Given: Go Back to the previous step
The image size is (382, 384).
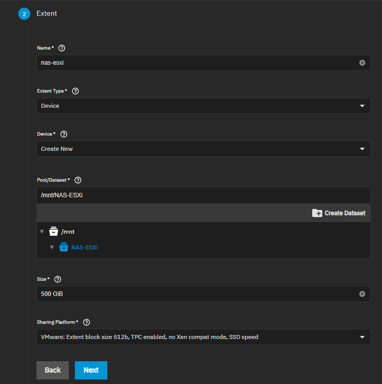Looking at the screenshot, I should click(53, 370).
